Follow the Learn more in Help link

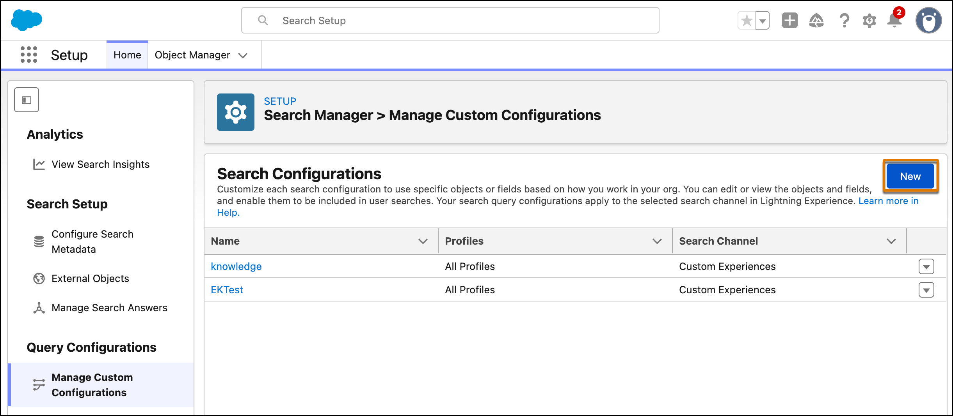(888, 201)
